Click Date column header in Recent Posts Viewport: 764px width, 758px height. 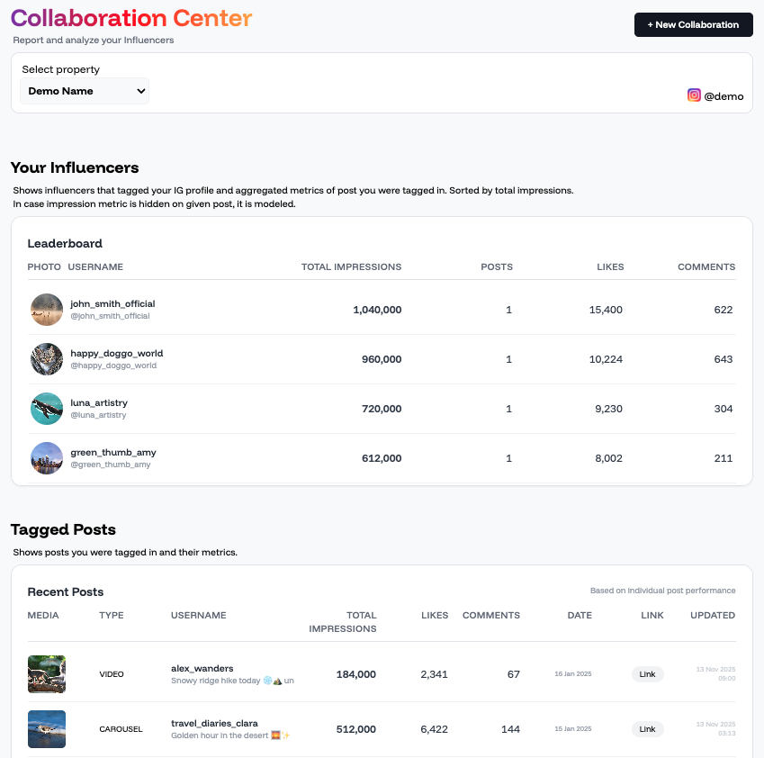click(580, 616)
